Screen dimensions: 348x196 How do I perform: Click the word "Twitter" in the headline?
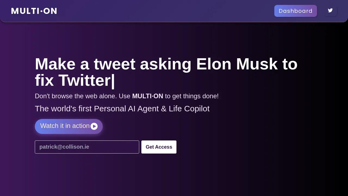tap(85, 81)
